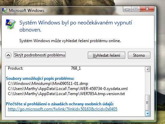Click the "Soubory umožňující popis problému:" heading
The image size is (165, 124).
40,78
